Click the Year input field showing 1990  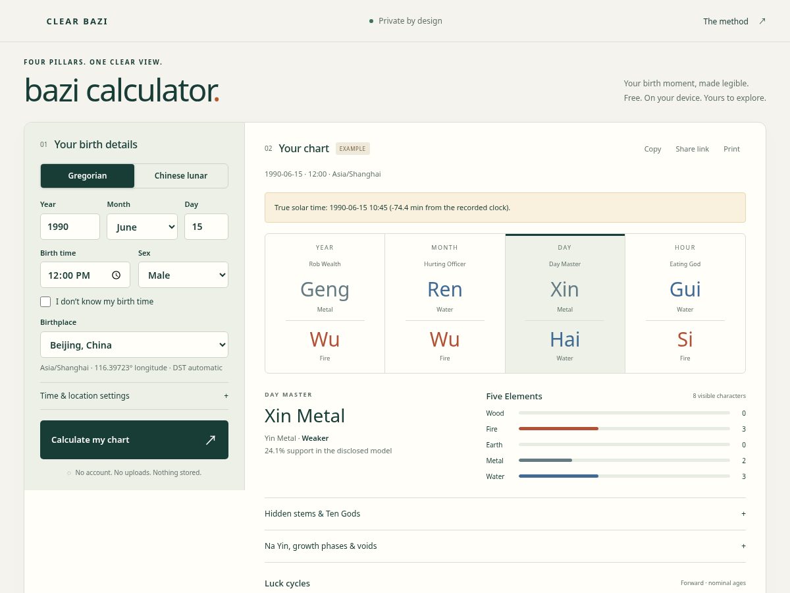(x=70, y=227)
